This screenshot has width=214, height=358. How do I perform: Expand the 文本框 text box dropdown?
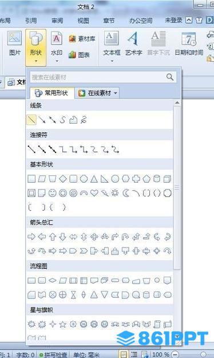click(112, 61)
